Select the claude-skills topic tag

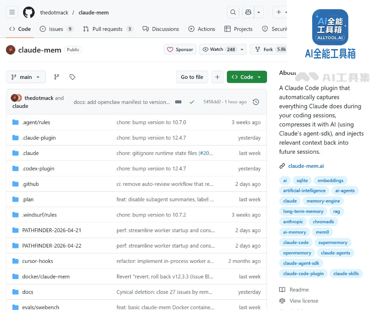346,274
